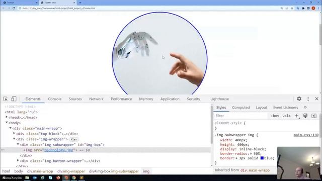Select div.img-wrapper in the breadcrumb

point(71,171)
